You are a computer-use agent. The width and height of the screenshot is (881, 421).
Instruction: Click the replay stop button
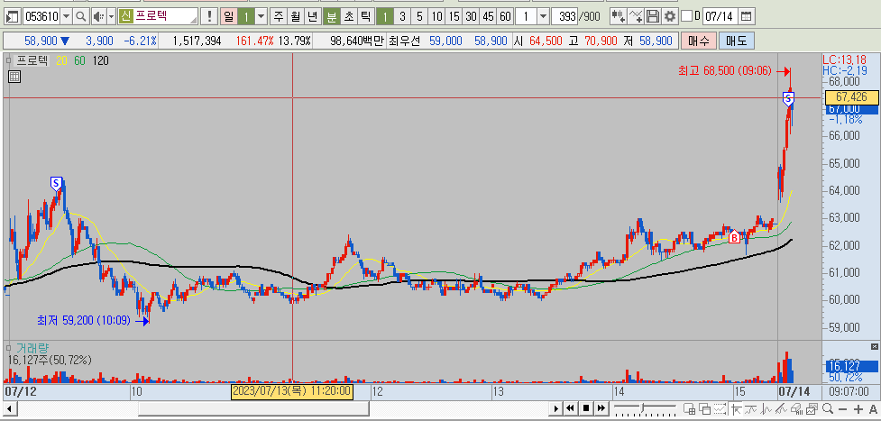tap(585, 408)
